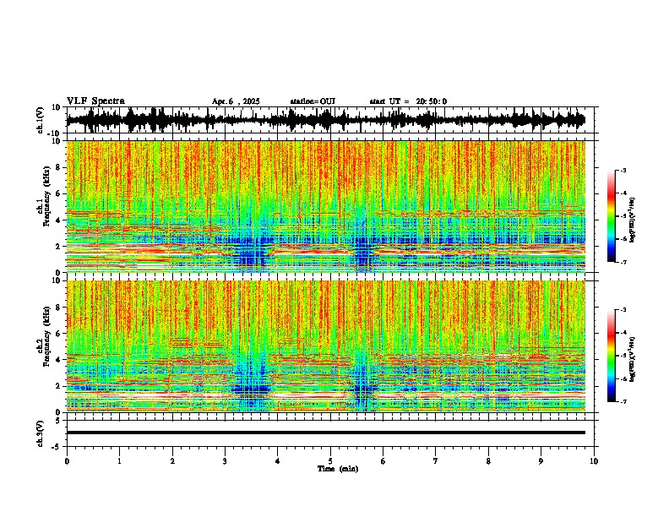Click the "Time (min)" axis label
Image resolution: width=669 pixels, height=517 pixels.
pyautogui.click(x=338, y=469)
